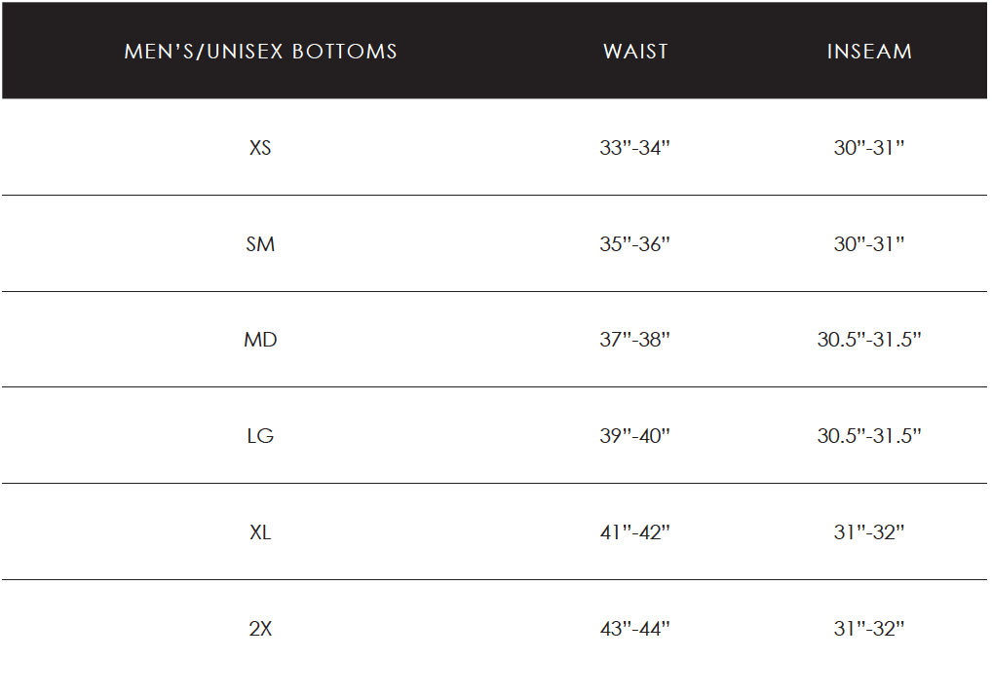This screenshot has height=695, width=992.
Task: Select the SM size label
Action: (x=260, y=244)
